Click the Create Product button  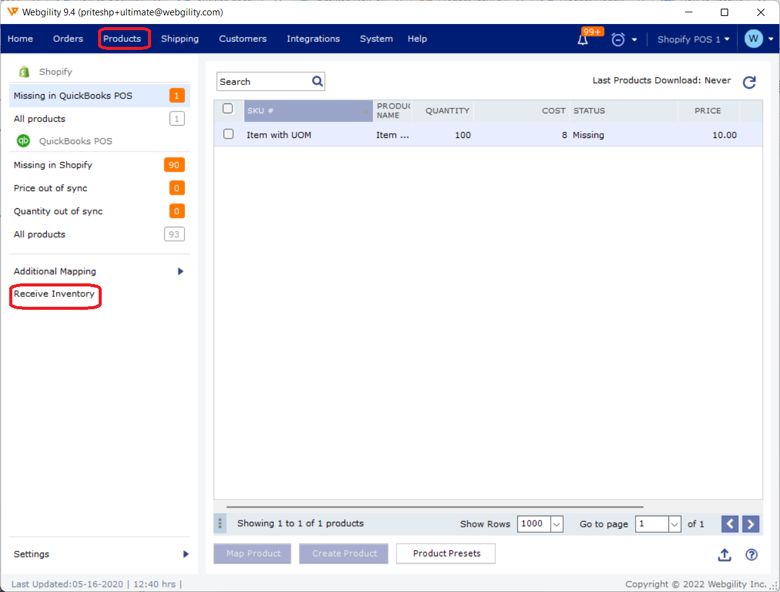coord(344,554)
